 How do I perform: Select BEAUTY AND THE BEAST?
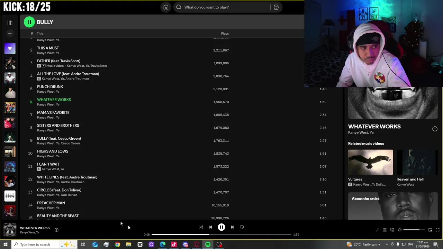58,216
